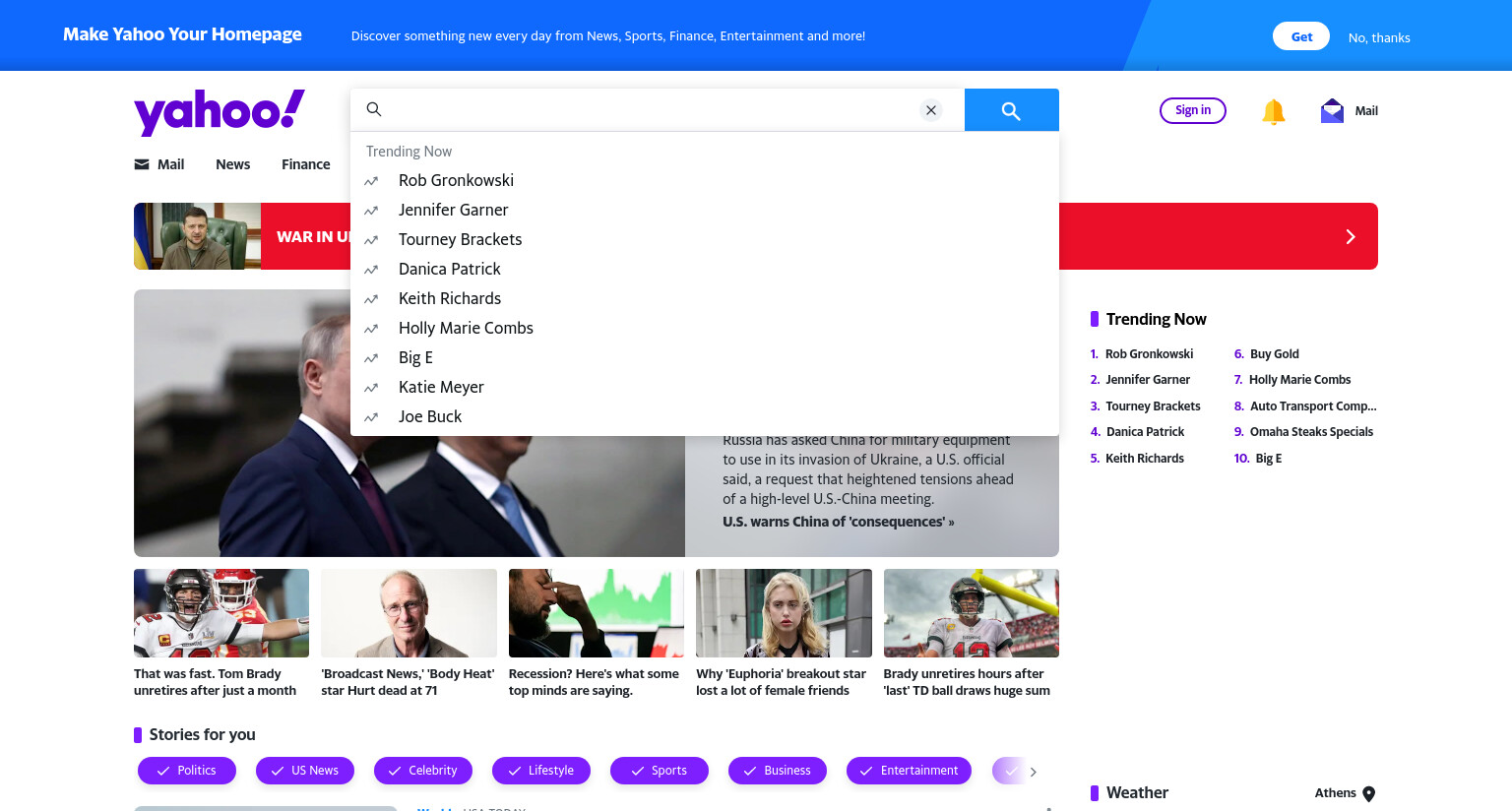Show more topic chips with right chevron
Screen dimensions: 1512x811
pos(1033,772)
